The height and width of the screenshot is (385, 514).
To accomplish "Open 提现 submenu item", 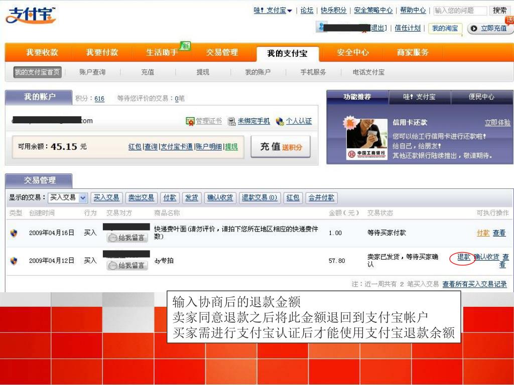I will [x=203, y=72].
